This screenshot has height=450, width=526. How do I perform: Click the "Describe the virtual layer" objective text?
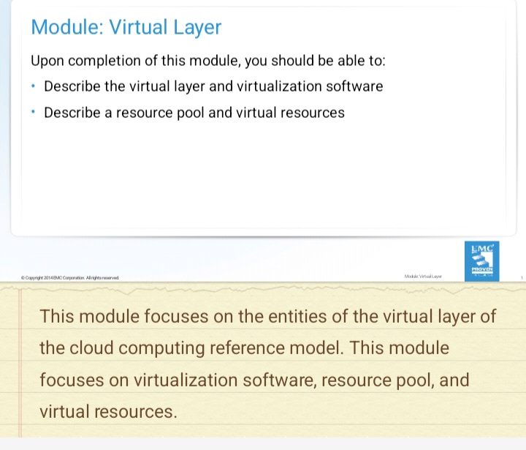pos(213,86)
